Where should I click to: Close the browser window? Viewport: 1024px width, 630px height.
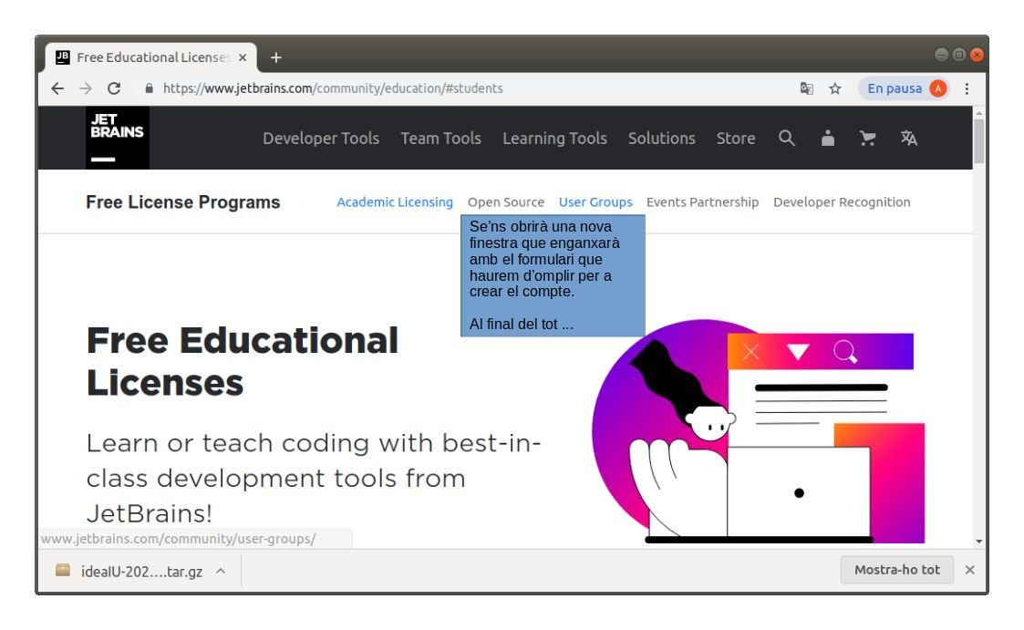tap(977, 55)
